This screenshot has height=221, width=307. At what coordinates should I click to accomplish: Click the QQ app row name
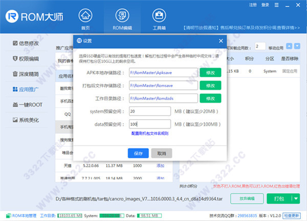pos(68,114)
